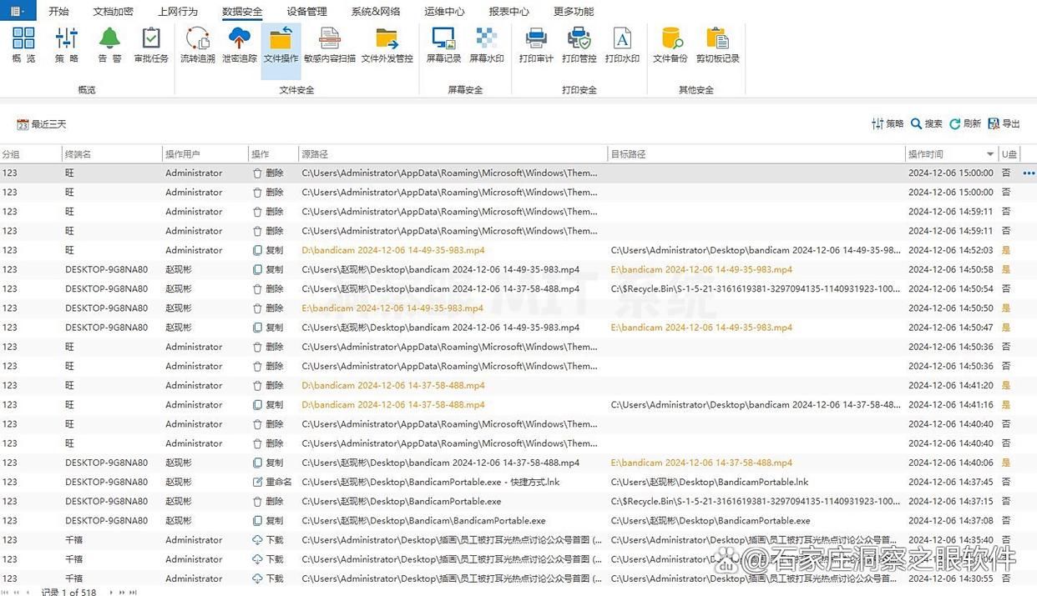Image resolution: width=1037 pixels, height=596 pixels.
Task: Switch to the 系统&网络 tab
Action: [376, 12]
